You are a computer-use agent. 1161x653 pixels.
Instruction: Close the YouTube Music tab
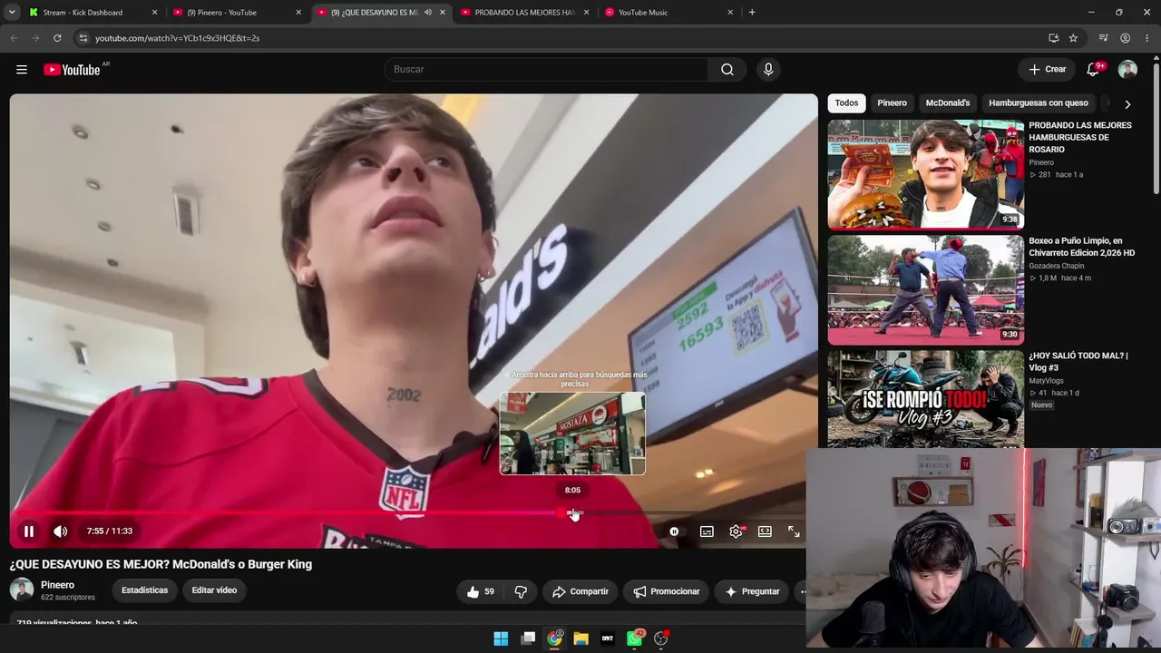(730, 13)
